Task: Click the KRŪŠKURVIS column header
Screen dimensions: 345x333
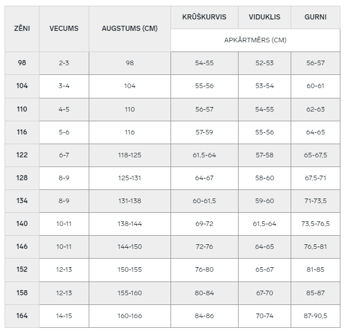Action: point(204,17)
